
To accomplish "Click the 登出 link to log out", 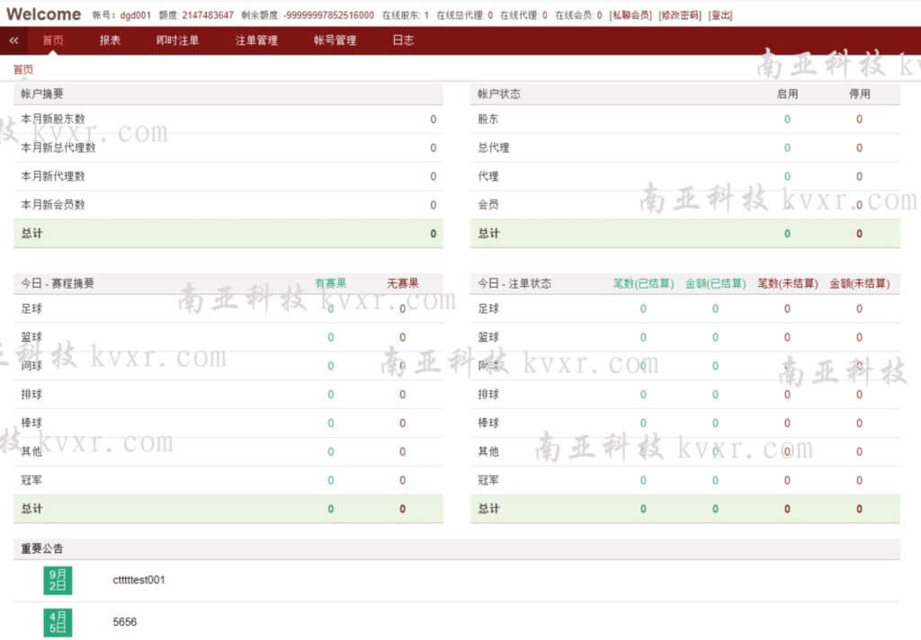I will [720, 15].
